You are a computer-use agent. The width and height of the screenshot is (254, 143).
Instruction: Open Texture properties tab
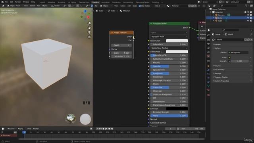pos(208,95)
